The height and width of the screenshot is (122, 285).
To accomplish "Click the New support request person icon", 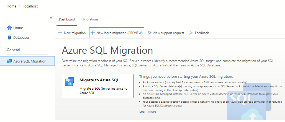I will [x=150, y=33].
